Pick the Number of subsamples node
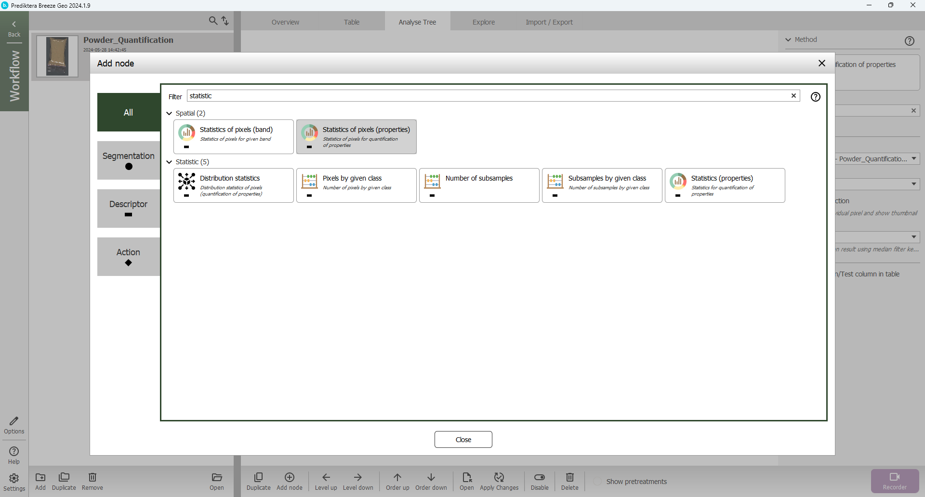The image size is (925, 497). [479, 185]
